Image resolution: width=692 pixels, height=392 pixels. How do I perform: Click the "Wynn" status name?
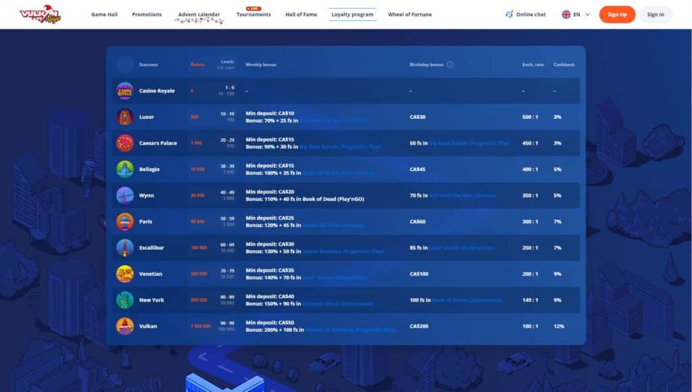pyautogui.click(x=147, y=195)
